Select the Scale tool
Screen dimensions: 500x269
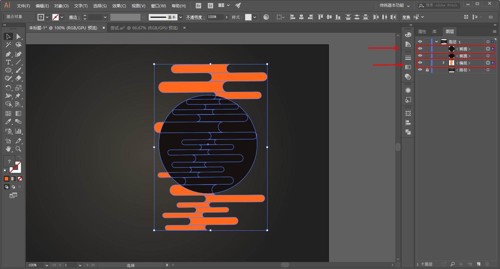tap(19, 88)
